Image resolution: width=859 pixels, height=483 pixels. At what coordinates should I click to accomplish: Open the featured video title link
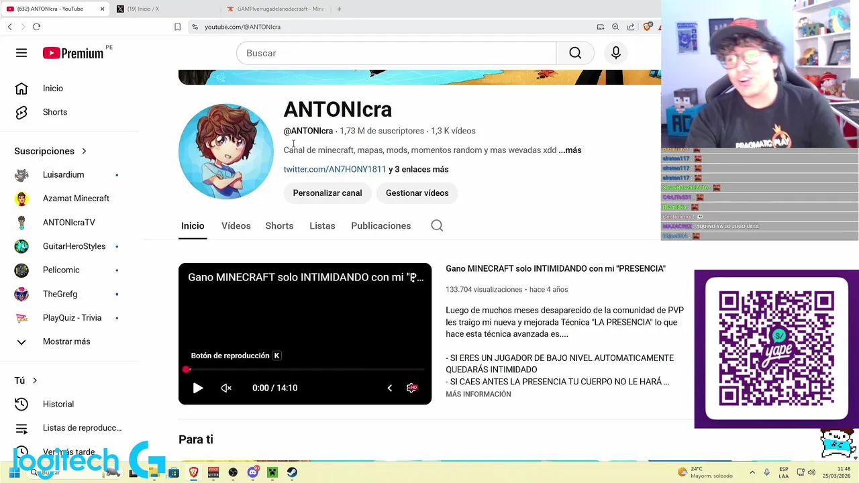pyautogui.click(x=556, y=268)
